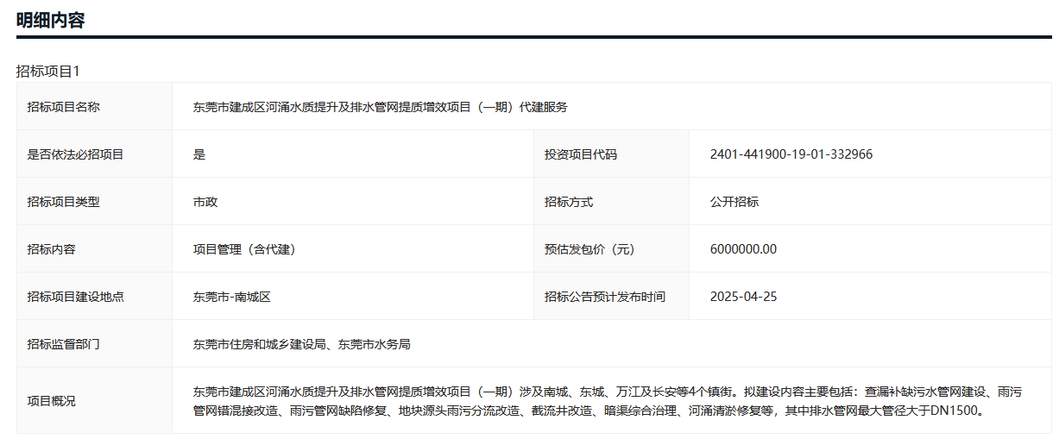
Task: Select the location 东莞市-南城区
Action: coord(232,297)
